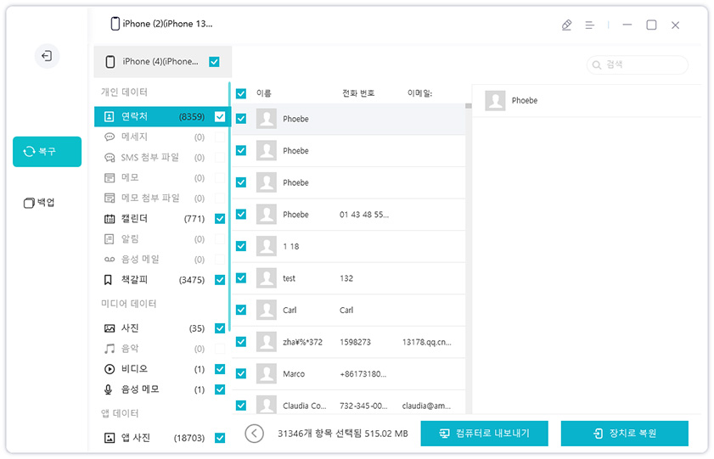Click the circular back arrow button
This screenshot has width=714, height=459.
[x=254, y=434]
